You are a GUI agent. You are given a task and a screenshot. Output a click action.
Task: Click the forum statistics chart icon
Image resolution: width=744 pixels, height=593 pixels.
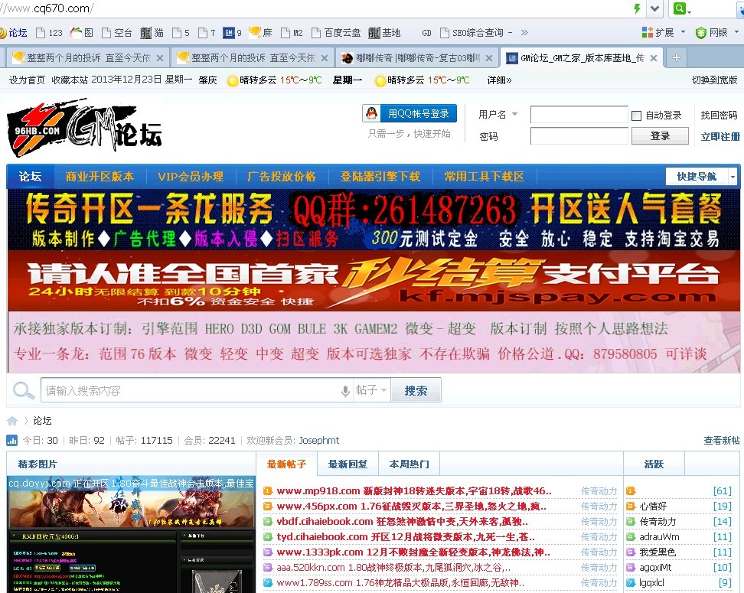tap(11, 440)
